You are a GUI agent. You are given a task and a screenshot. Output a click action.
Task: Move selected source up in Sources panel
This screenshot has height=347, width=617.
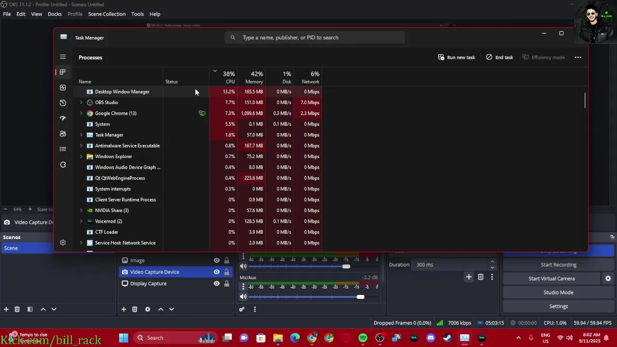pos(161,309)
